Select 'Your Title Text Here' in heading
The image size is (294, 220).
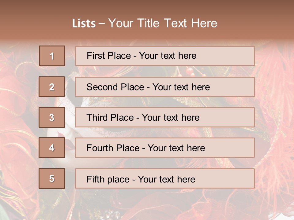tap(163, 23)
